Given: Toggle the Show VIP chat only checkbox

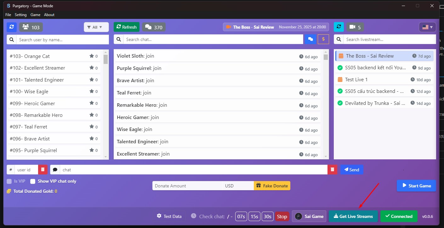Looking at the screenshot, I should 33,181.
